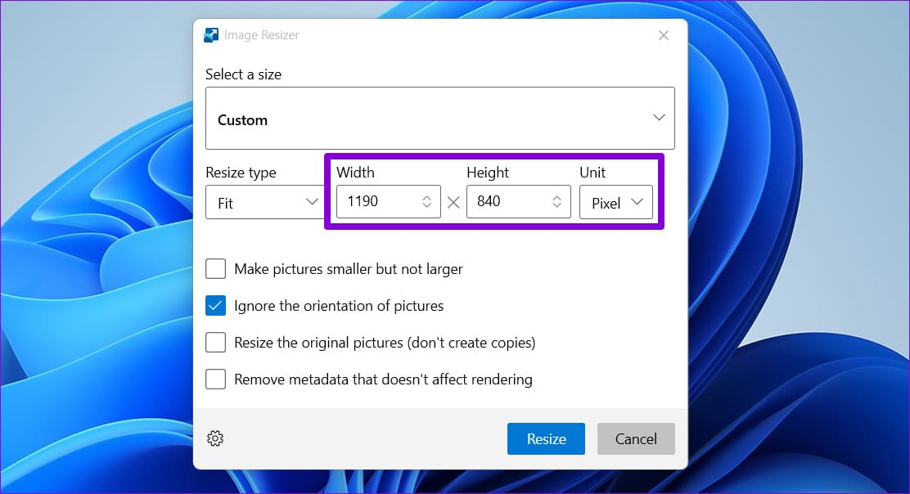Open the Custom size dropdown
Screen dimensions: 910x494
click(x=440, y=119)
